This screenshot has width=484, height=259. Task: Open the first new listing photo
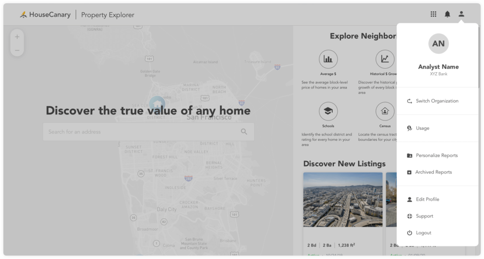(x=343, y=199)
